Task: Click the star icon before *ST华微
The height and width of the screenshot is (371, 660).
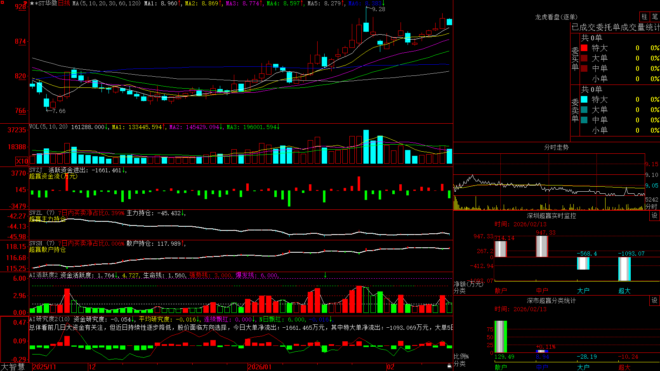Action: click(32, 3)
